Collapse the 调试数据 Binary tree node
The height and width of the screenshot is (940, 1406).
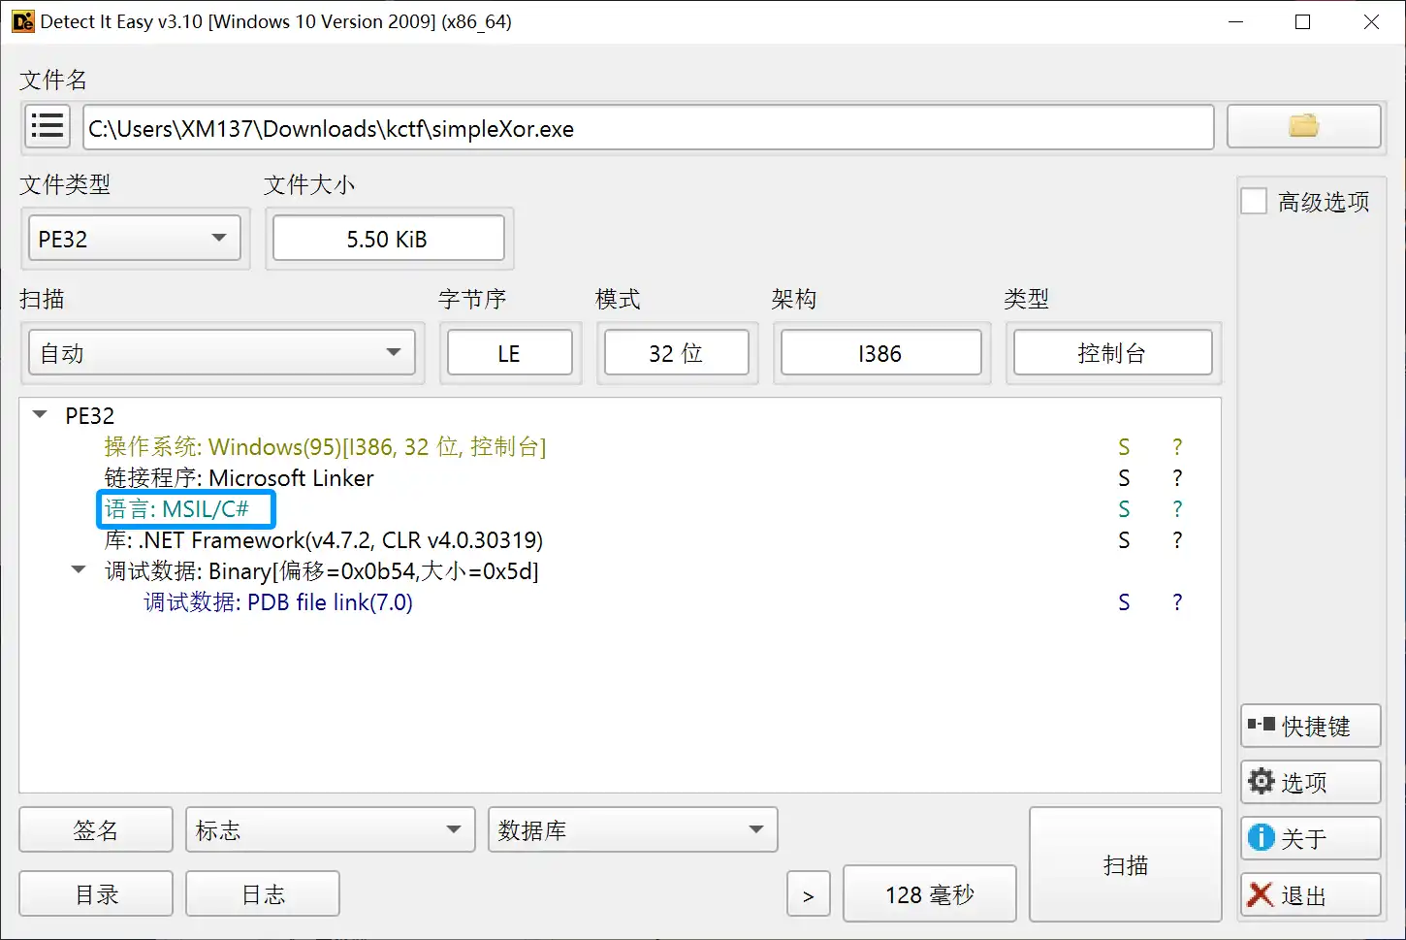pos(80,570)
